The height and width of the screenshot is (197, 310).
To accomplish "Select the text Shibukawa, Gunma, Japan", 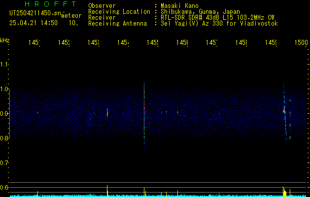I will click(x=200, y=12).
